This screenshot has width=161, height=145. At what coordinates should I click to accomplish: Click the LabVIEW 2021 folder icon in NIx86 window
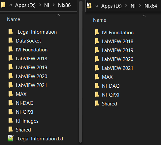coord(11,85)
